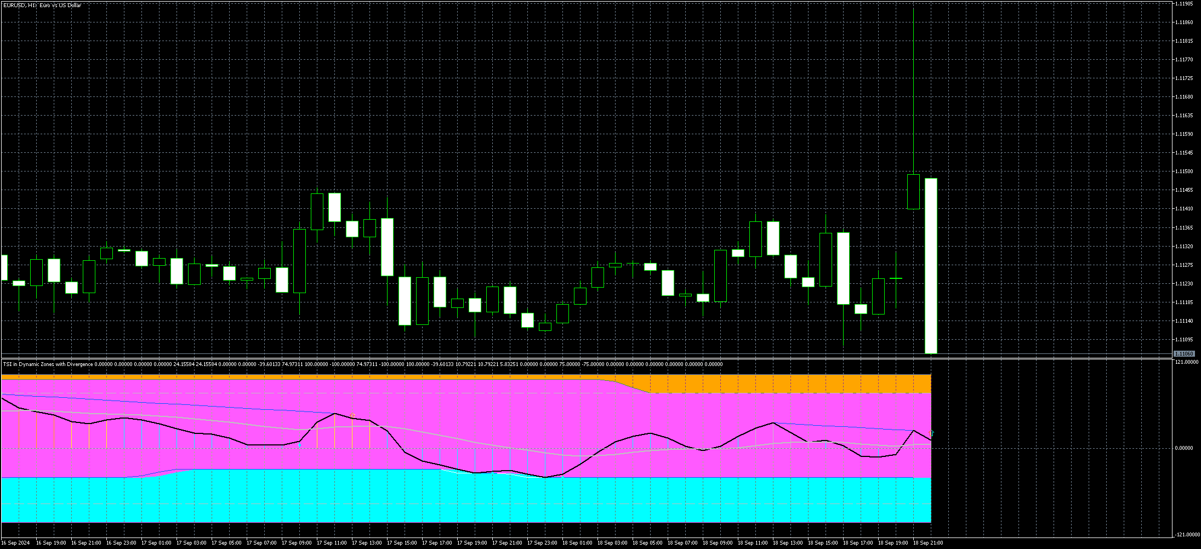Viewport: 1201px width, 549px height.
Task: Click the '17 Sep 07:00' time label
Action: pos(261,543)
